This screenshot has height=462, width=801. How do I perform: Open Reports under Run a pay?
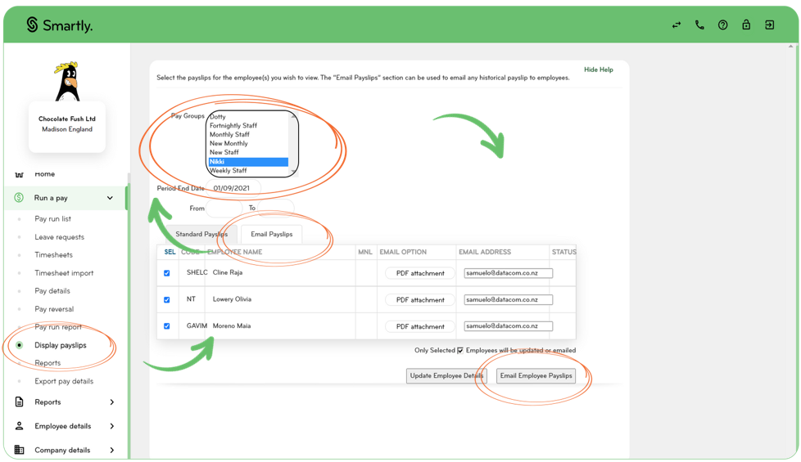(x=48, y=363)
